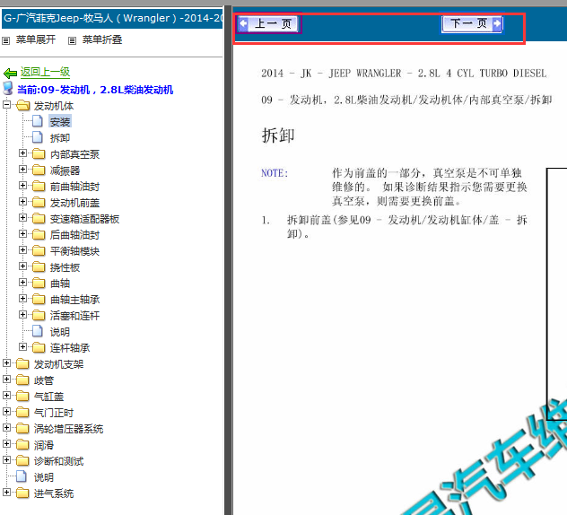Expand the 前曲轴油封 folder node
This screenshot has width=567, height=515.
(x=22, y=186)
